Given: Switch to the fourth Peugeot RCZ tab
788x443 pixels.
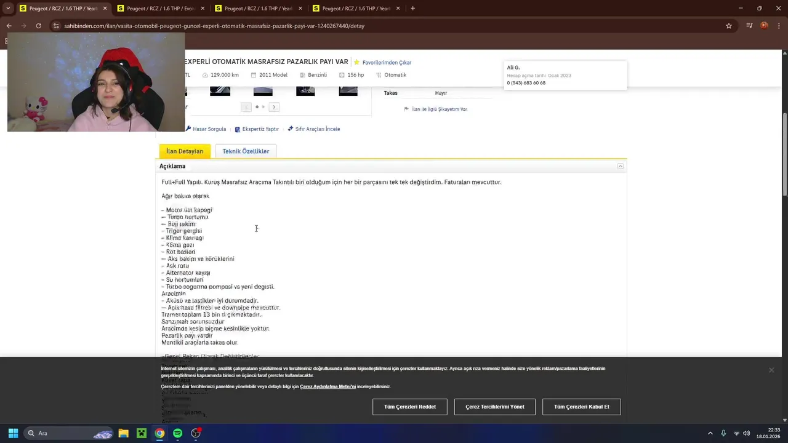Looking at the screenshot, I should point(356,9).
